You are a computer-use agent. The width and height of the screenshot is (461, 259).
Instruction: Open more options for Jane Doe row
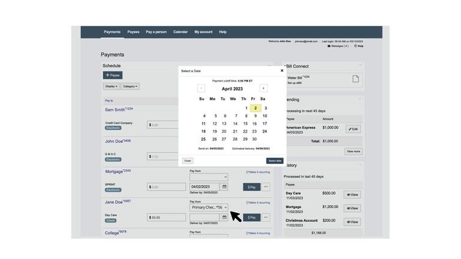click(266, 217)
